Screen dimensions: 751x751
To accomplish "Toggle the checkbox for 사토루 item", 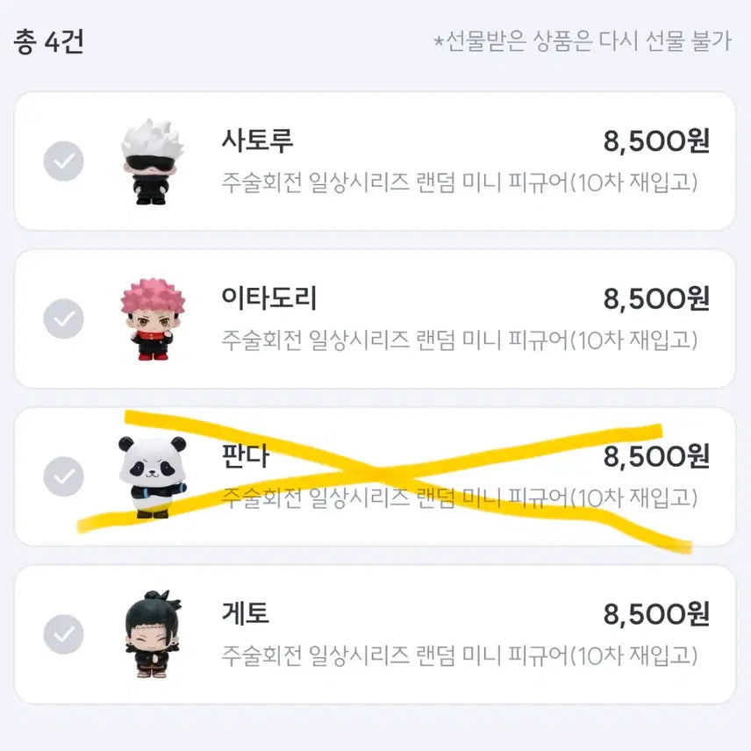I will coord(63,161).
